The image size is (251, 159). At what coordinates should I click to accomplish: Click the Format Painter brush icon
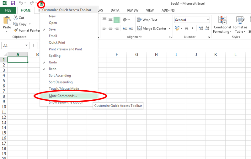tap(16, 30)
